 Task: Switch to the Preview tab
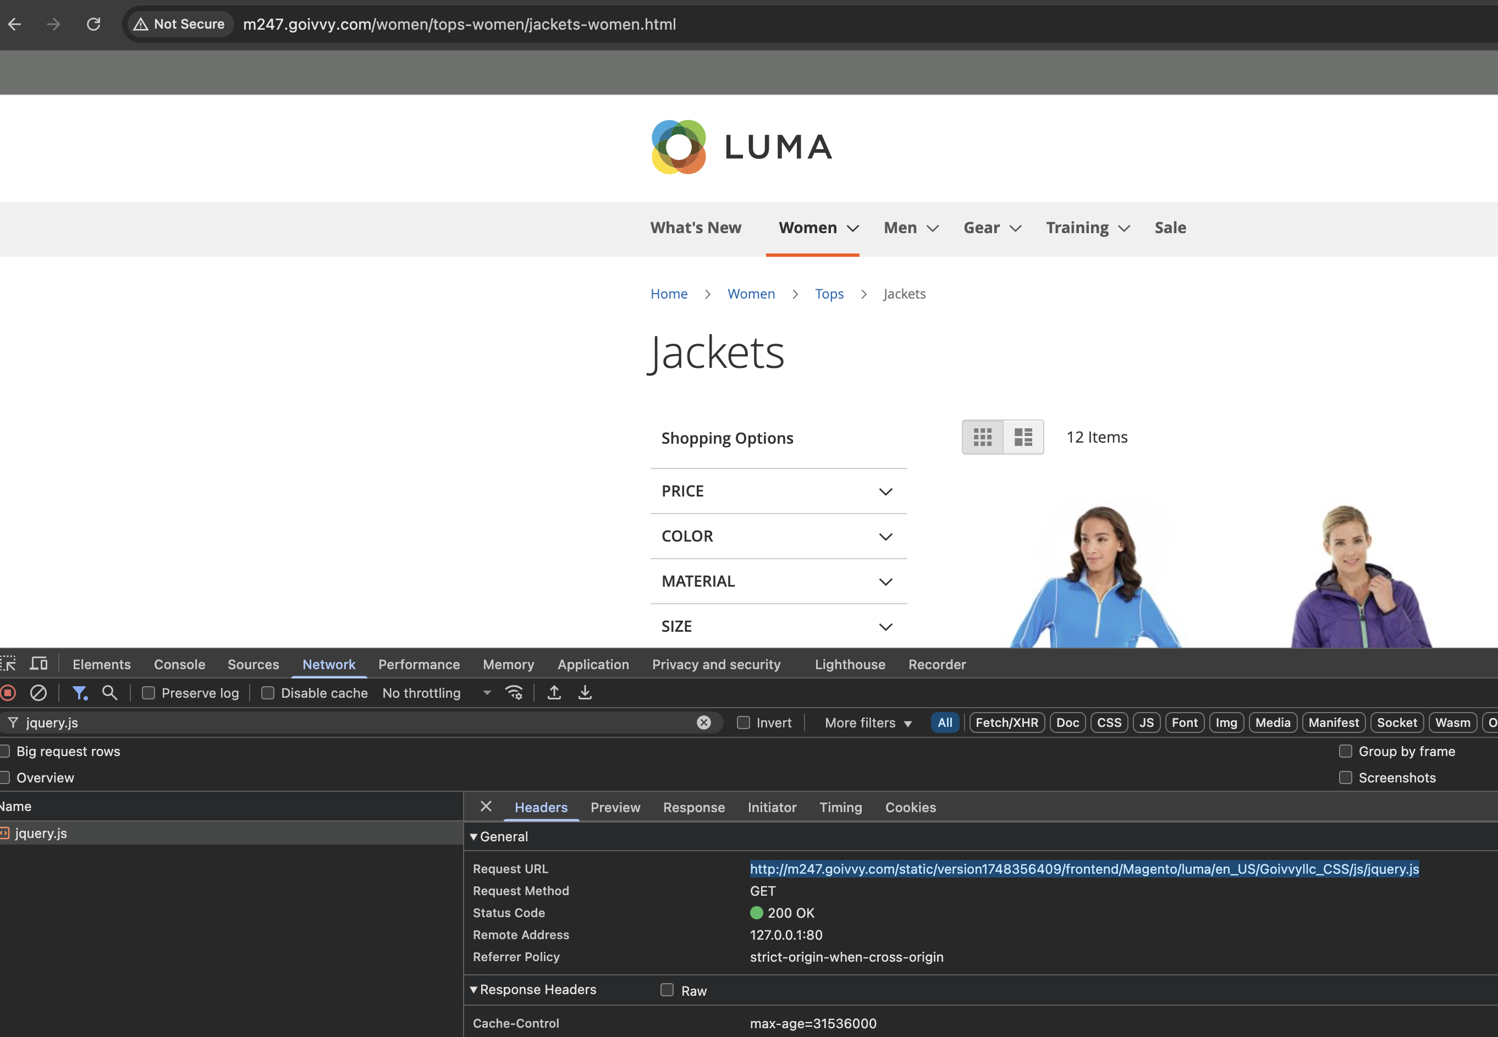click(x=615, y=807)
